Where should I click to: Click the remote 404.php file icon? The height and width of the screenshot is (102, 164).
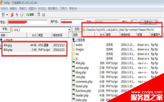tap(74, 63)
